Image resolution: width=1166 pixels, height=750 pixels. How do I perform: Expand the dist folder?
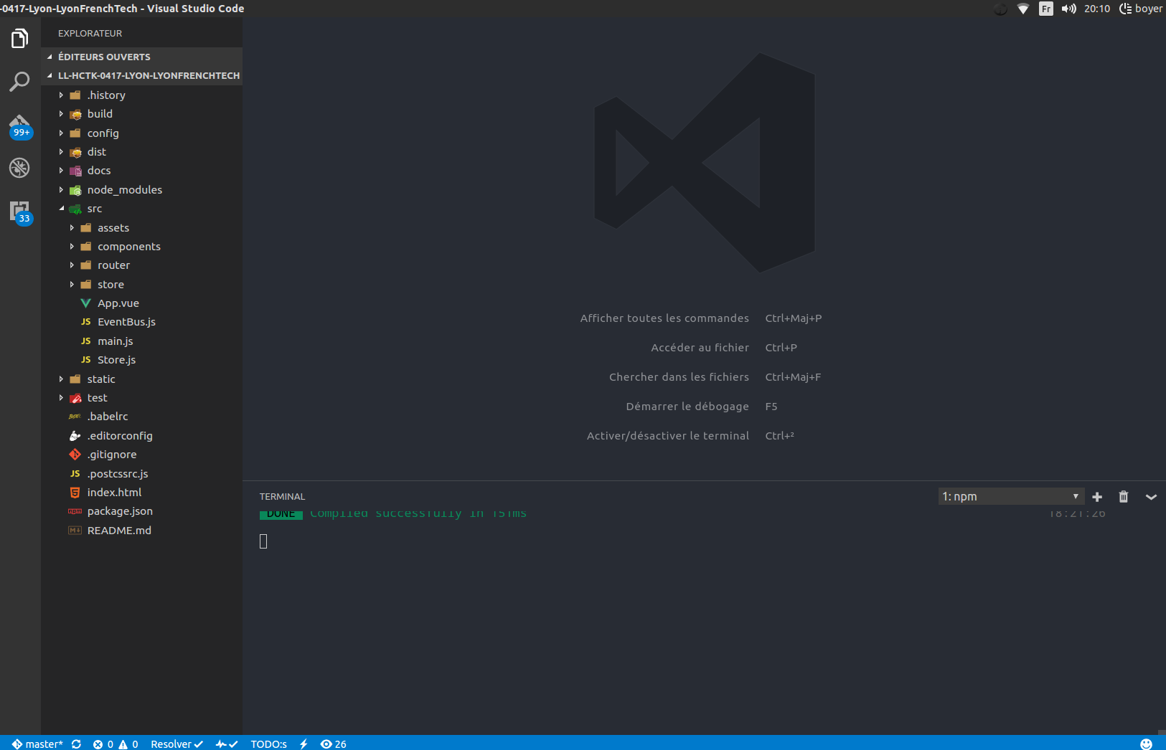(x=141, y=151)
